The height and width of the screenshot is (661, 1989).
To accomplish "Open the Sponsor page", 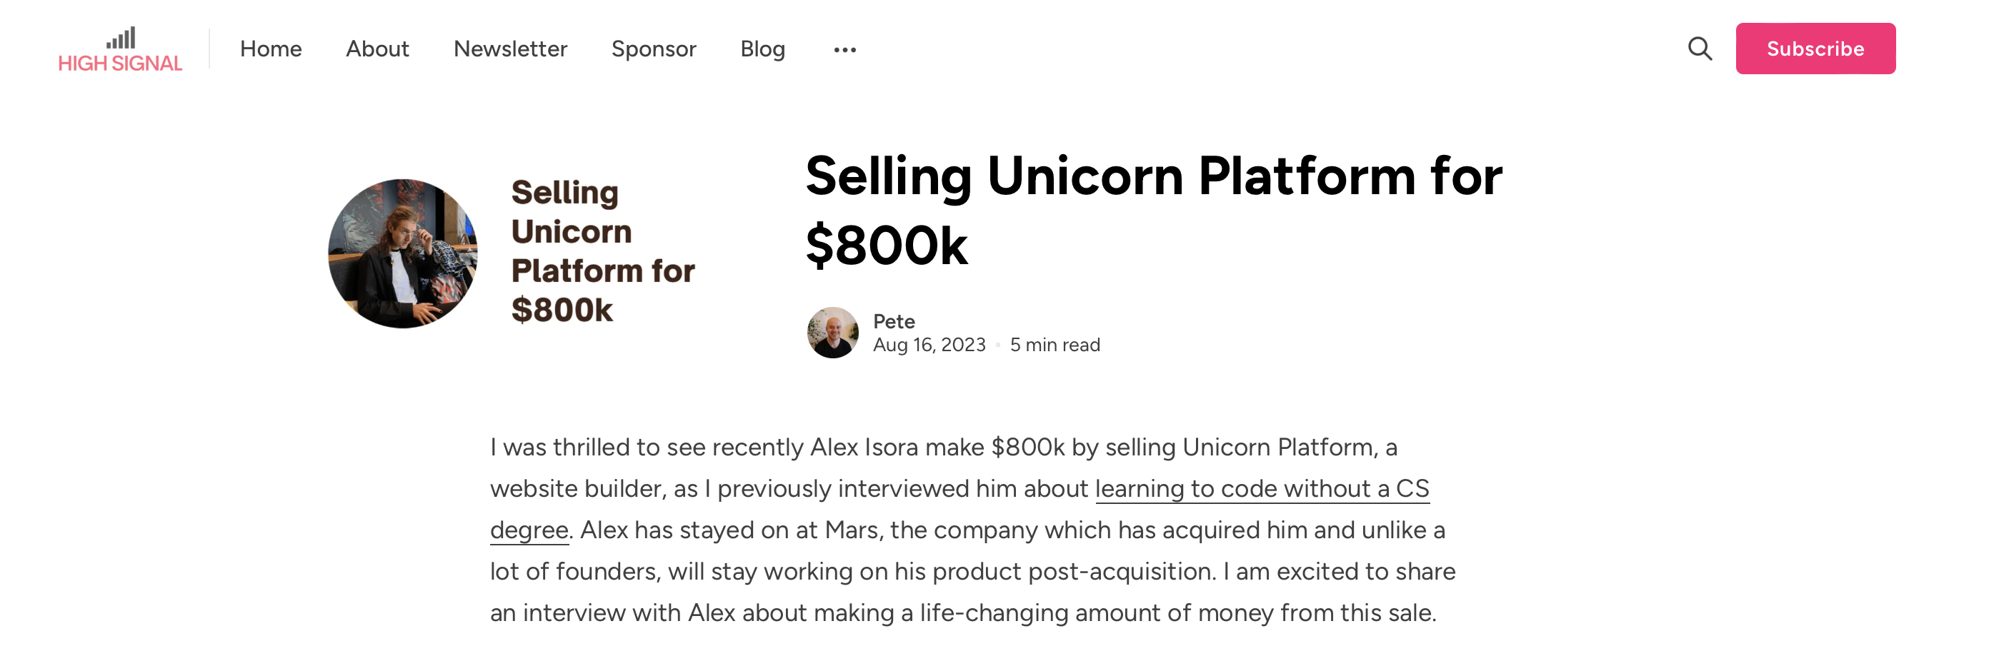I will pyautogui.click(x=653, y=49).
